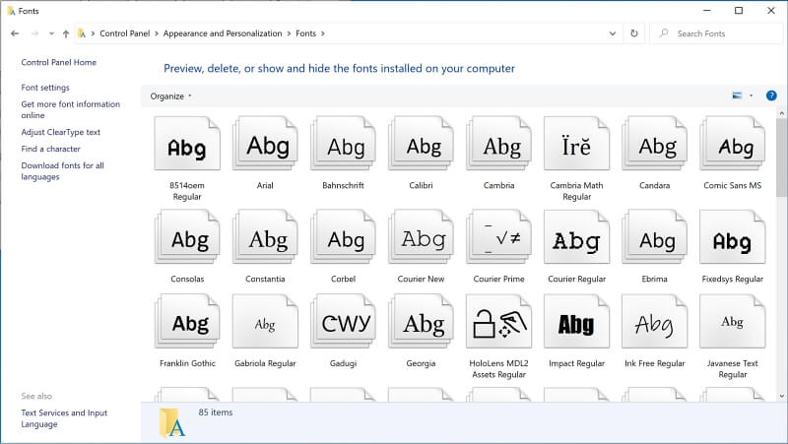Select the Cambria font icon
Screen dimensions: 788x444
(498, 144)
